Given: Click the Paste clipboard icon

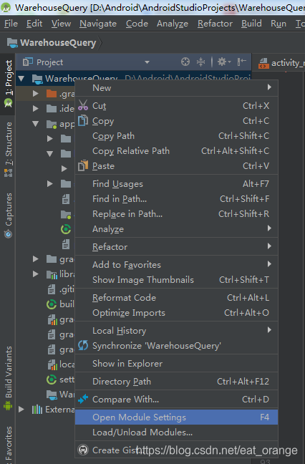Looking at the screenshot, I should coord(83,165).
